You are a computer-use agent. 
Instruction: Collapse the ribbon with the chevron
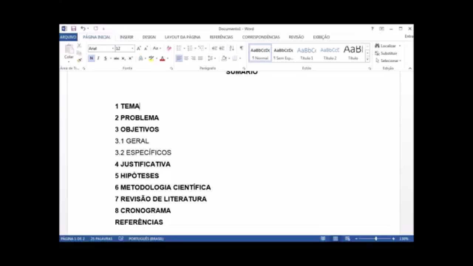click(x=410, y=68)
